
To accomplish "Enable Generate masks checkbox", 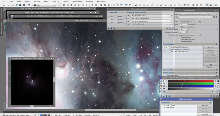I will point(180,38).
